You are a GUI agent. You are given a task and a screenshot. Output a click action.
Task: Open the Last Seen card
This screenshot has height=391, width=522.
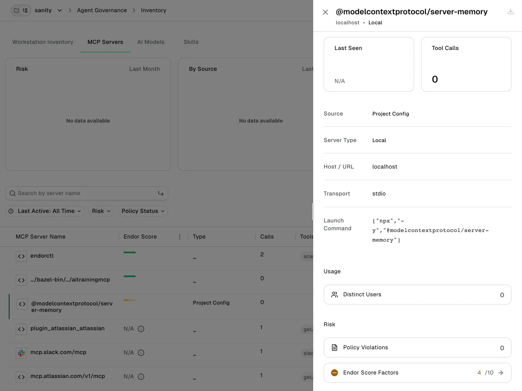[369, 64]
